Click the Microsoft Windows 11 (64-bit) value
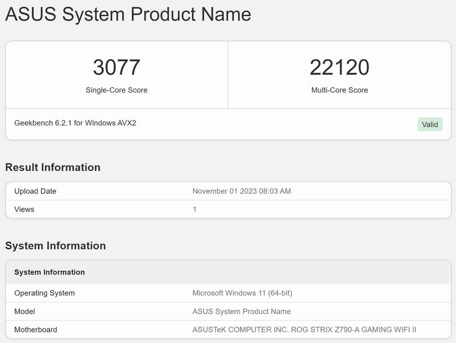Image resolution: width=456 pixels, height=343 pixels. [242, 293]
